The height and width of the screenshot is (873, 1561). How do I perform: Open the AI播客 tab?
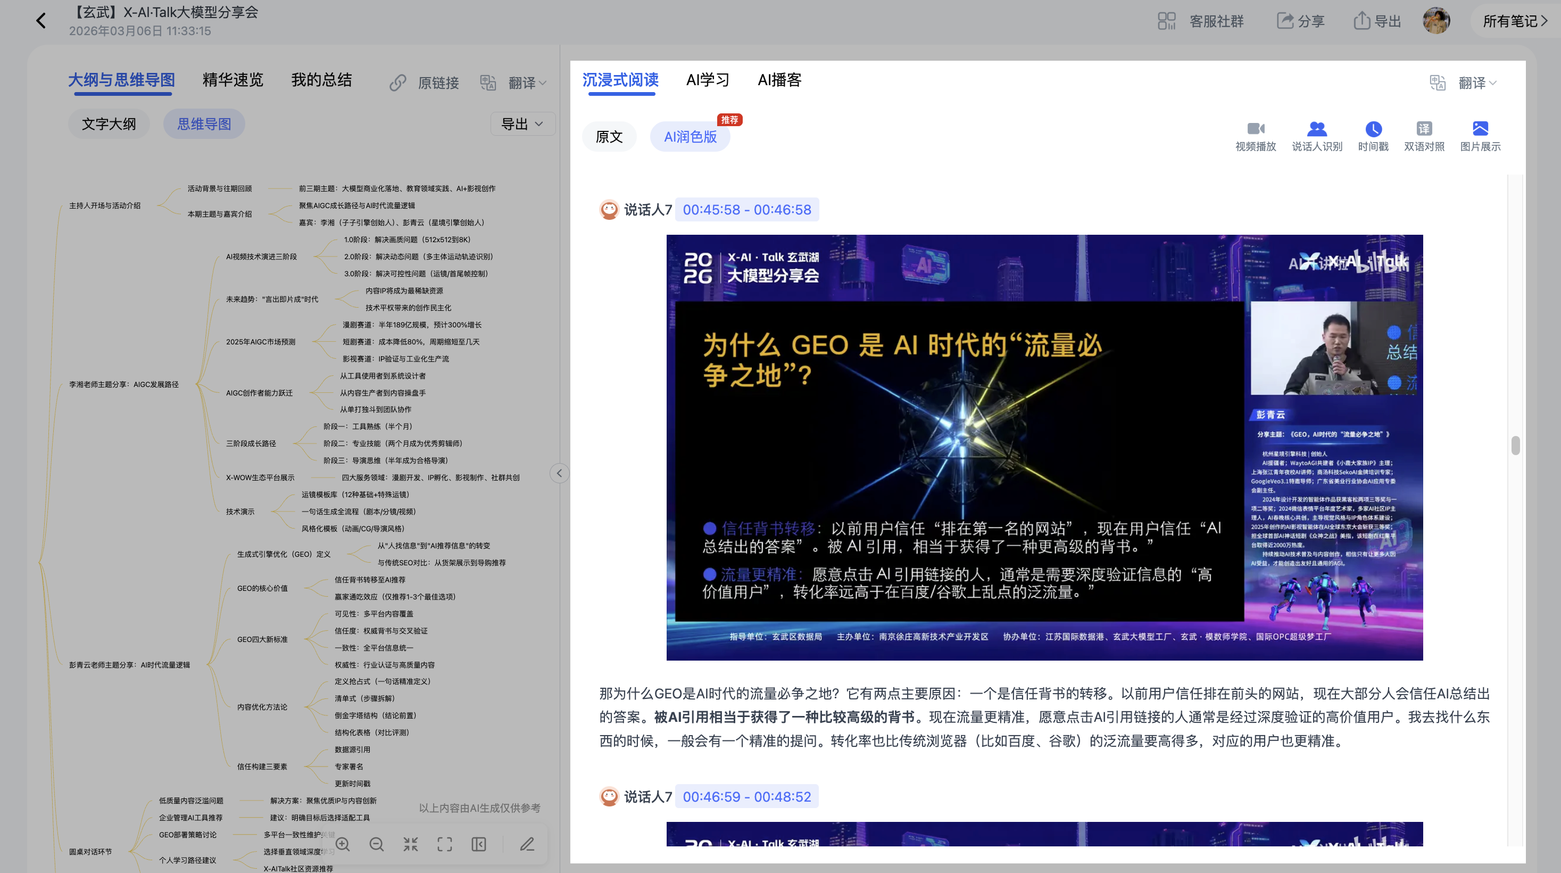click(780, 80)
